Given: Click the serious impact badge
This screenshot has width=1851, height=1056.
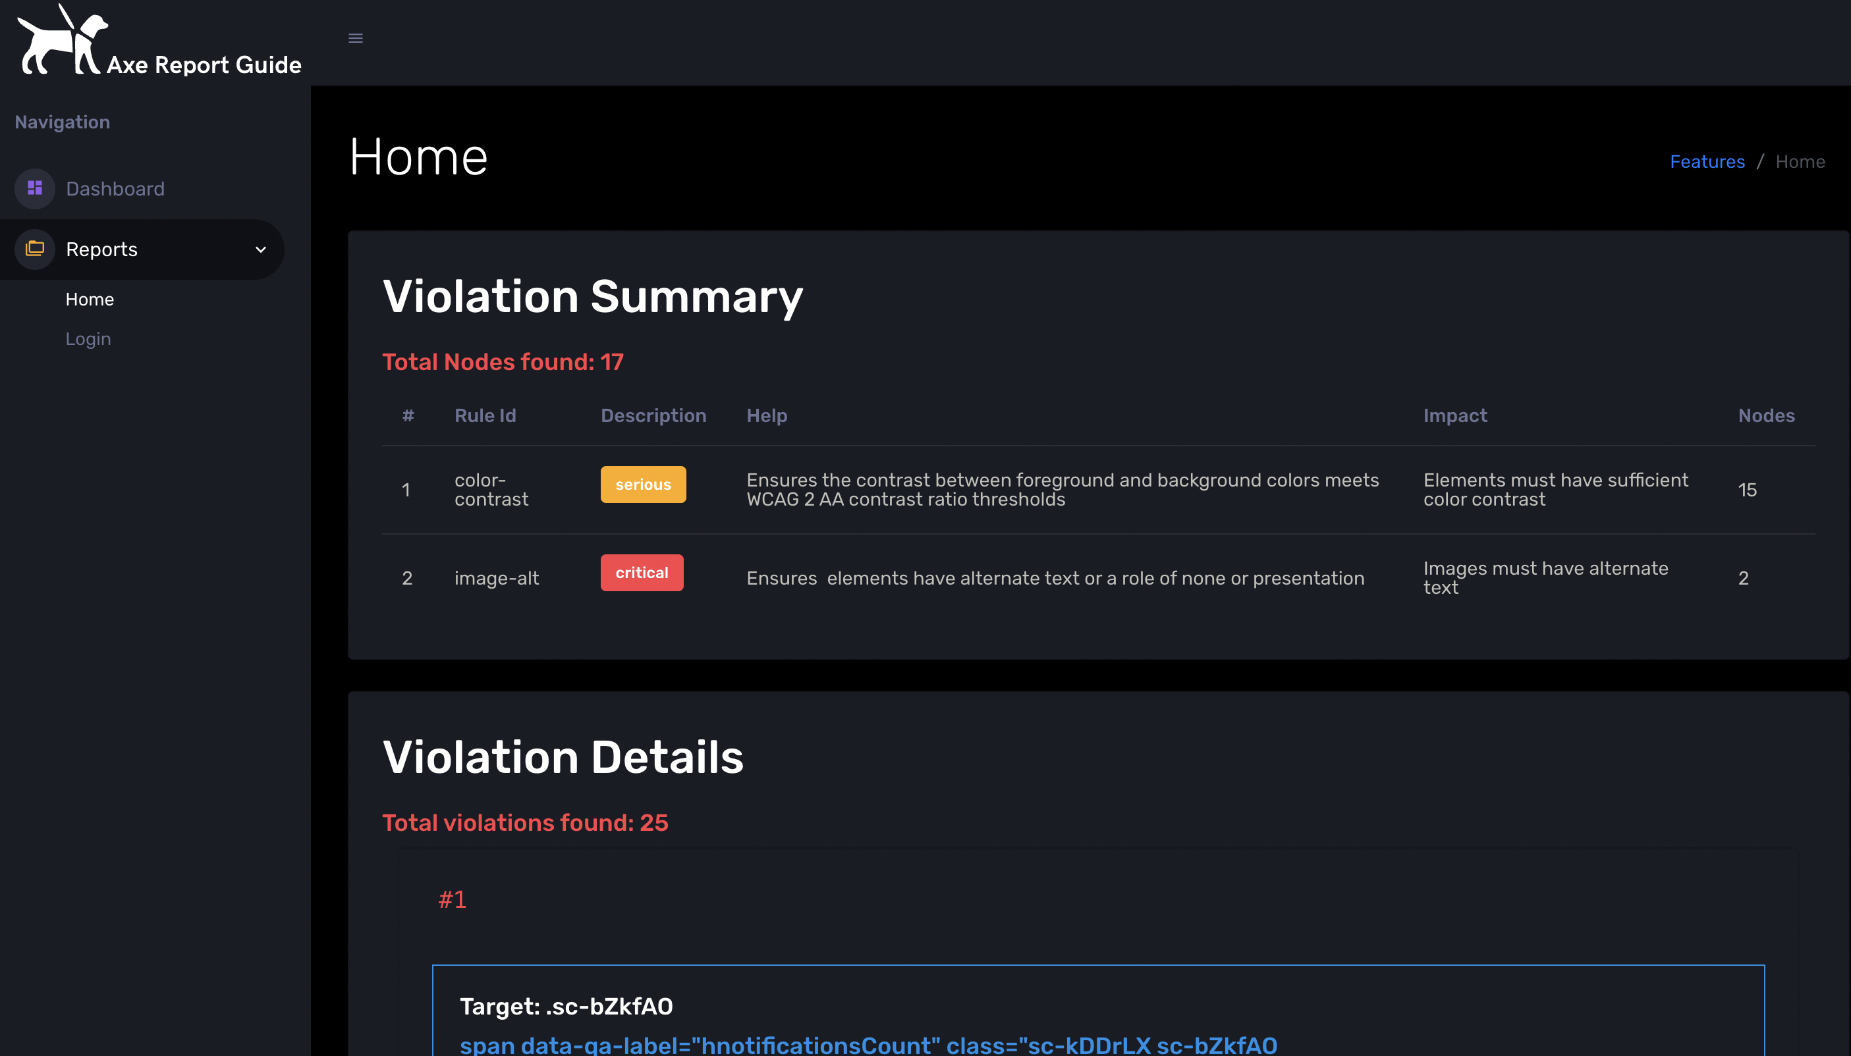Looking at the screenshot, I should tap(643, 485).
